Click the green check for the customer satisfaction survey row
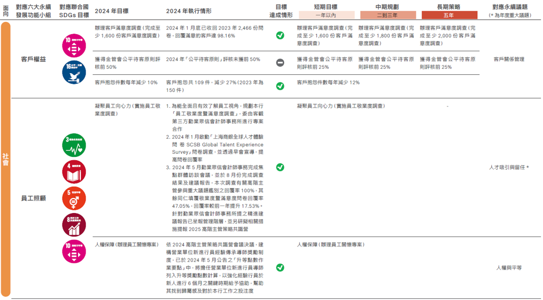The height and width of the screenshot is (300, 543). tap(280, 35)
